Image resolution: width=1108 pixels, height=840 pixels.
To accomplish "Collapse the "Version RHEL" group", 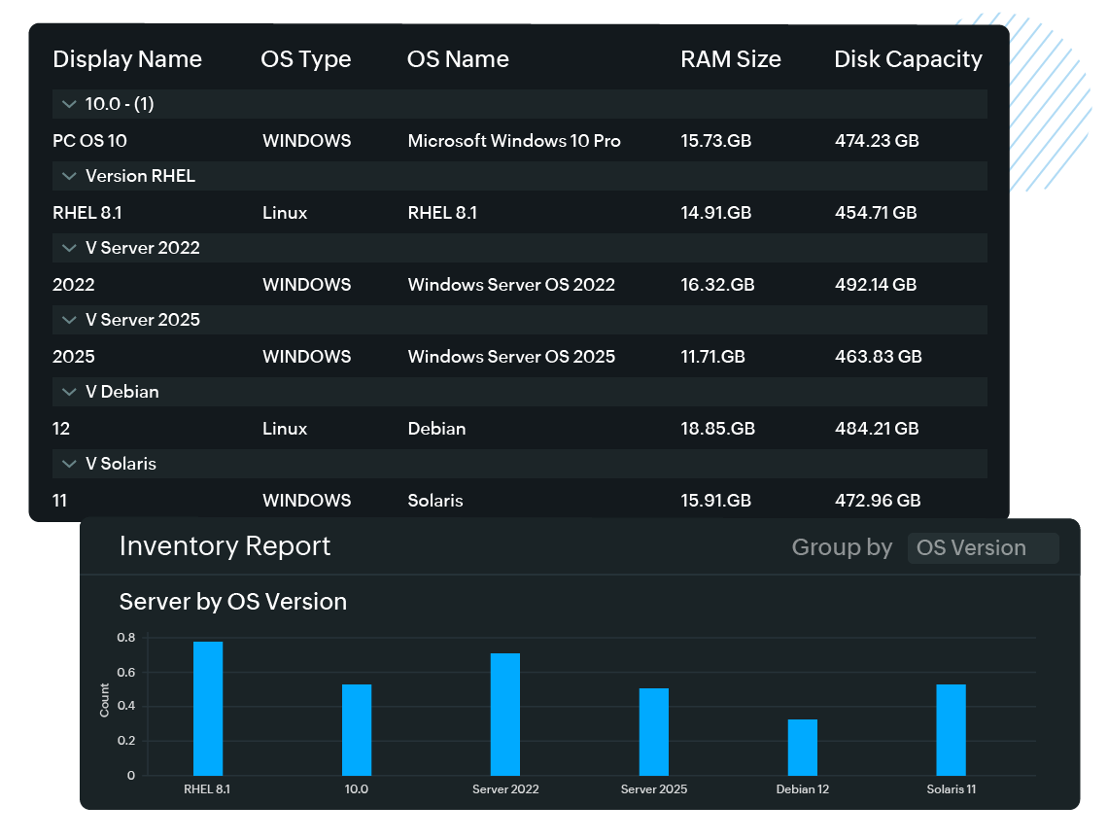I will (x=69, y=176).
